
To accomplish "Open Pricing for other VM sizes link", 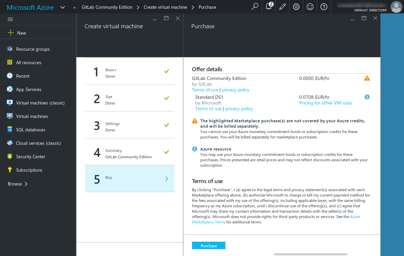I will pyautogui.click(x=326, y=103).
